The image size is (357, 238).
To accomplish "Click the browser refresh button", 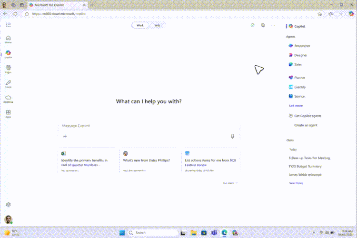I will pyautogui.click(x=15, y=14).
